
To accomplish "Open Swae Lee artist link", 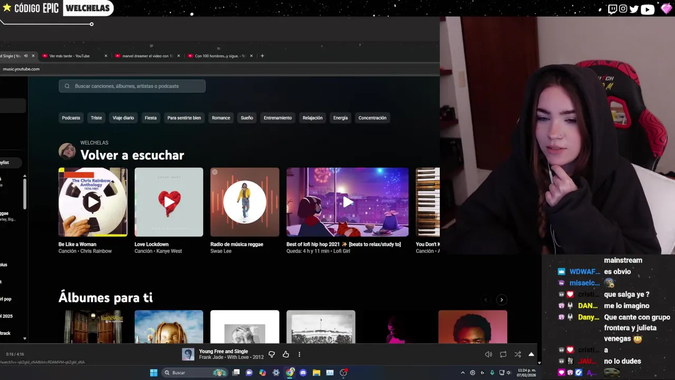I will coord(221,251).
